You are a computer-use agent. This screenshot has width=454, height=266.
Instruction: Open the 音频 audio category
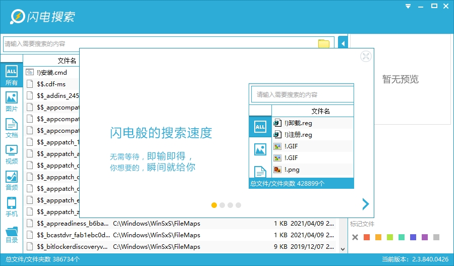[x=12, y=181]
